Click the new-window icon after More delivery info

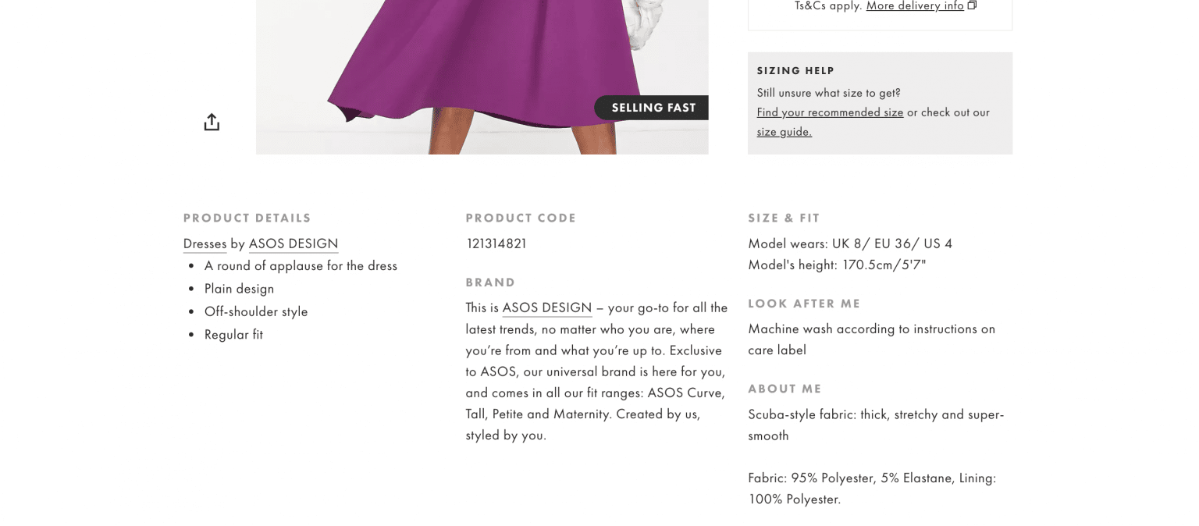(971, 5)
